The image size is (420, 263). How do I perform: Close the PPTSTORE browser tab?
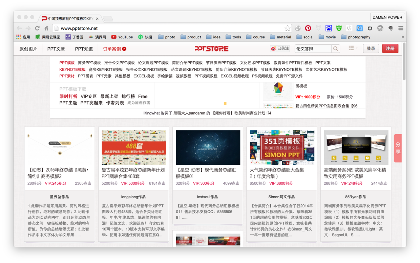tap(97, 19)
